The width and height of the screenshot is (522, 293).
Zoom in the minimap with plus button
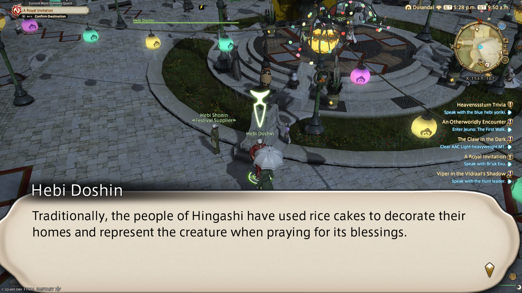[506, 41]
